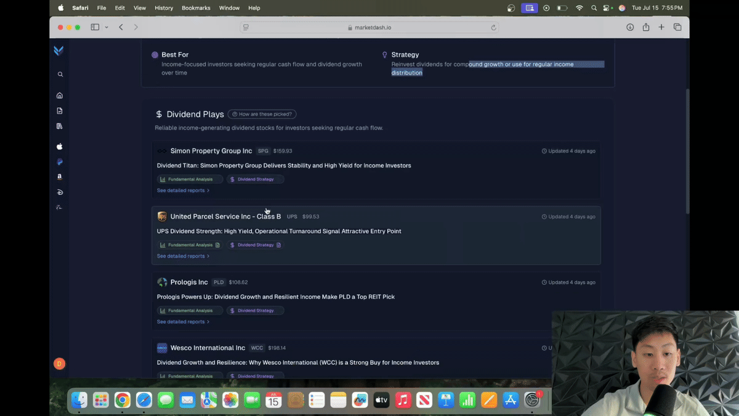Click the PayPal stock shortcut in sidebar

(x=60, y=162)
